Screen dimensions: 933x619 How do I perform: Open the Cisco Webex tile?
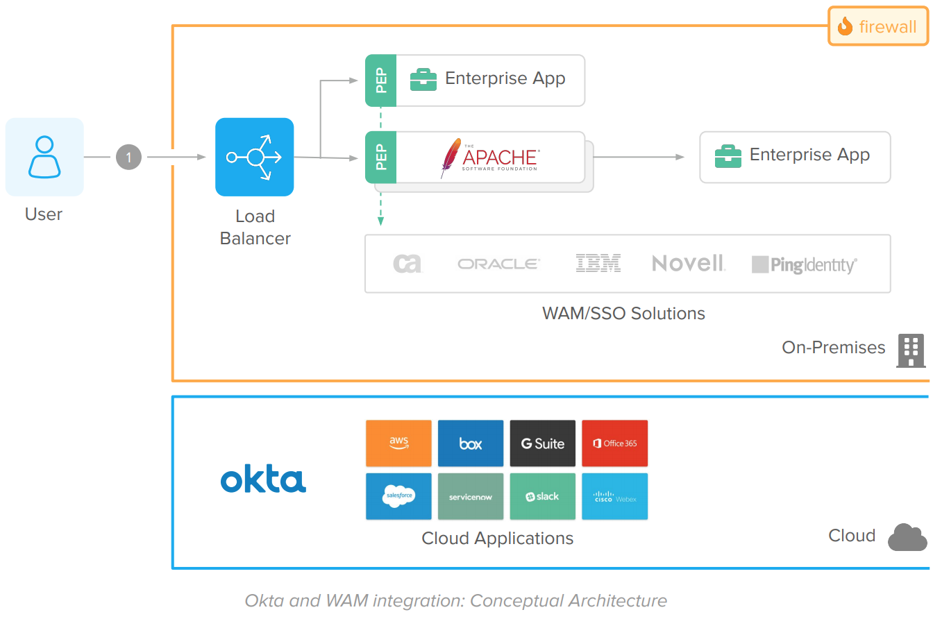tap(614, 496)
